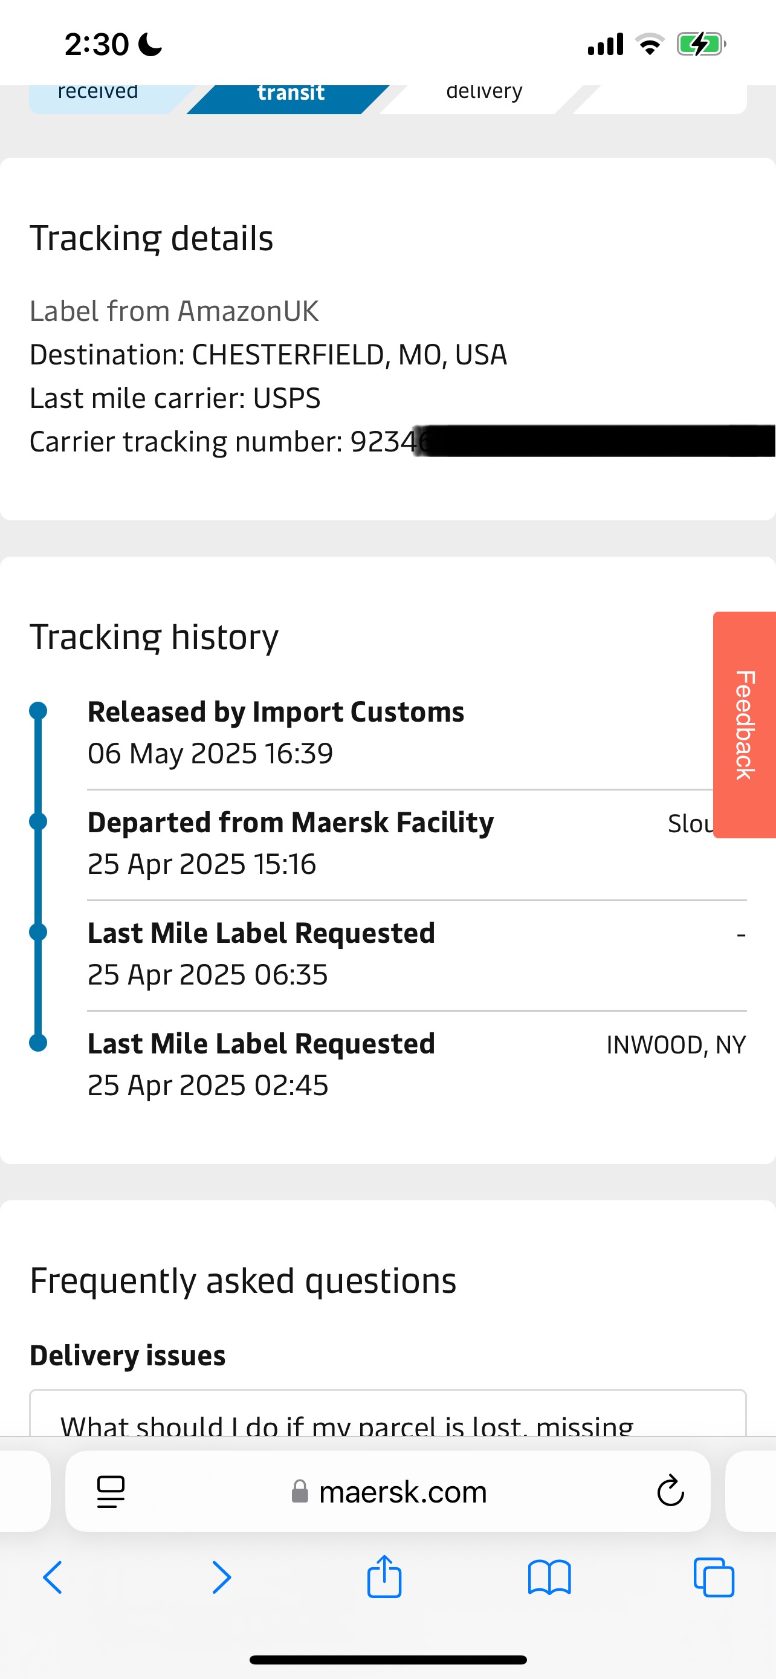Show all open tabs icon
This screenshot has height=1679, width=776.
pos(714,1577)
